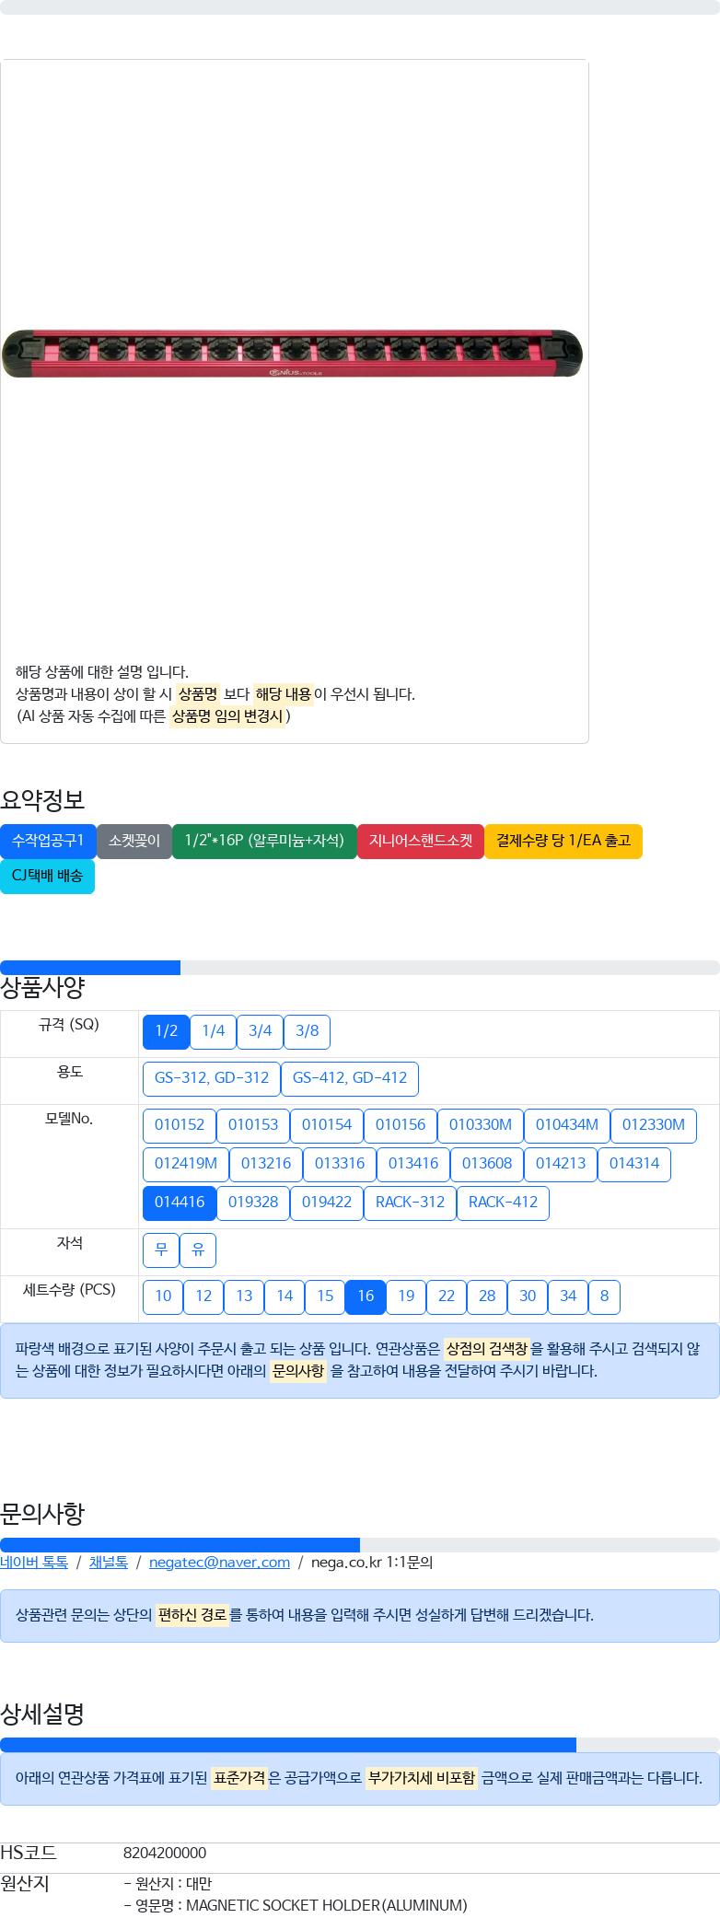Select the 3/8 size option
The width and height of the screenshot is (720, 1918).
click(x=307, y=1031)
